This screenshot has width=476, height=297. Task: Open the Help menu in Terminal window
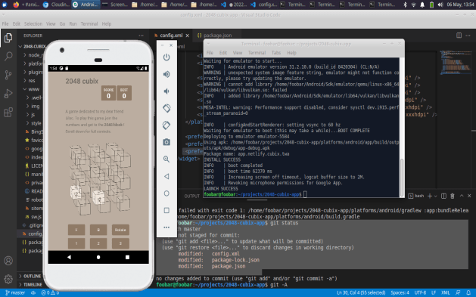pos(291,53)
